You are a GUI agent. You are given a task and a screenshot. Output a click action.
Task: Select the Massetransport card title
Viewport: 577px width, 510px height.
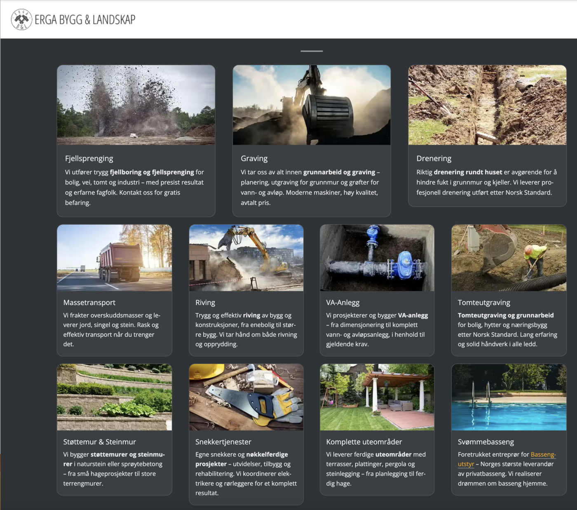pos(89,303)
